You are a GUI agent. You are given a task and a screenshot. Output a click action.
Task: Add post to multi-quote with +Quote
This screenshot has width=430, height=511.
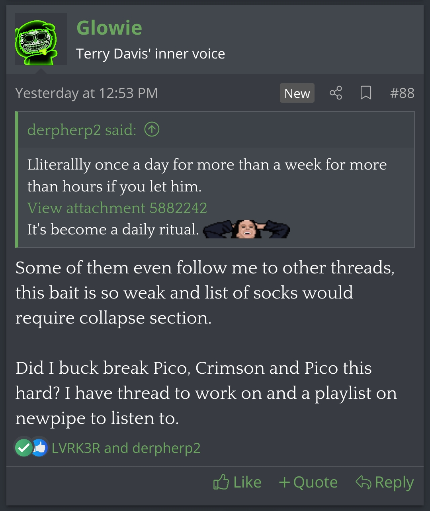(x=308, y=482)
